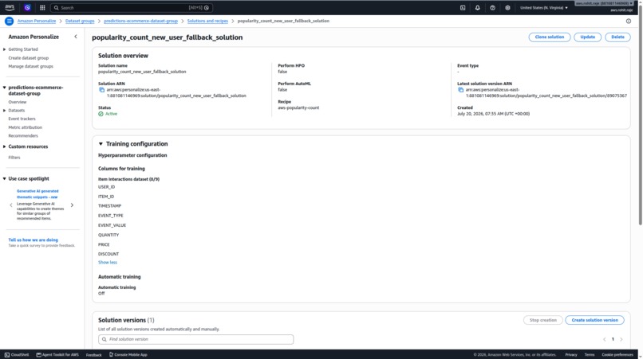Select the USER_ID training column
The image size is (643, 359).
[106, 187]
